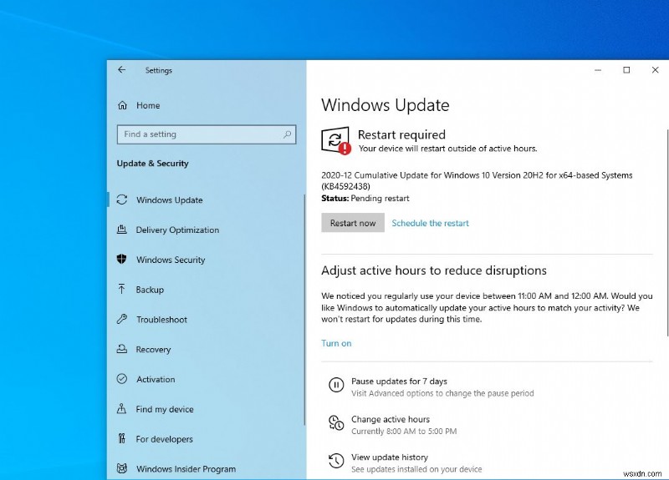Click the restart required status icon

[x=336, y=140]
